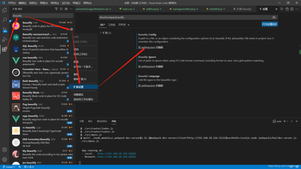Open the Run and Debug view icon
Image resolution: width=301 pixels, height=169 pixels.
point(4,40)
